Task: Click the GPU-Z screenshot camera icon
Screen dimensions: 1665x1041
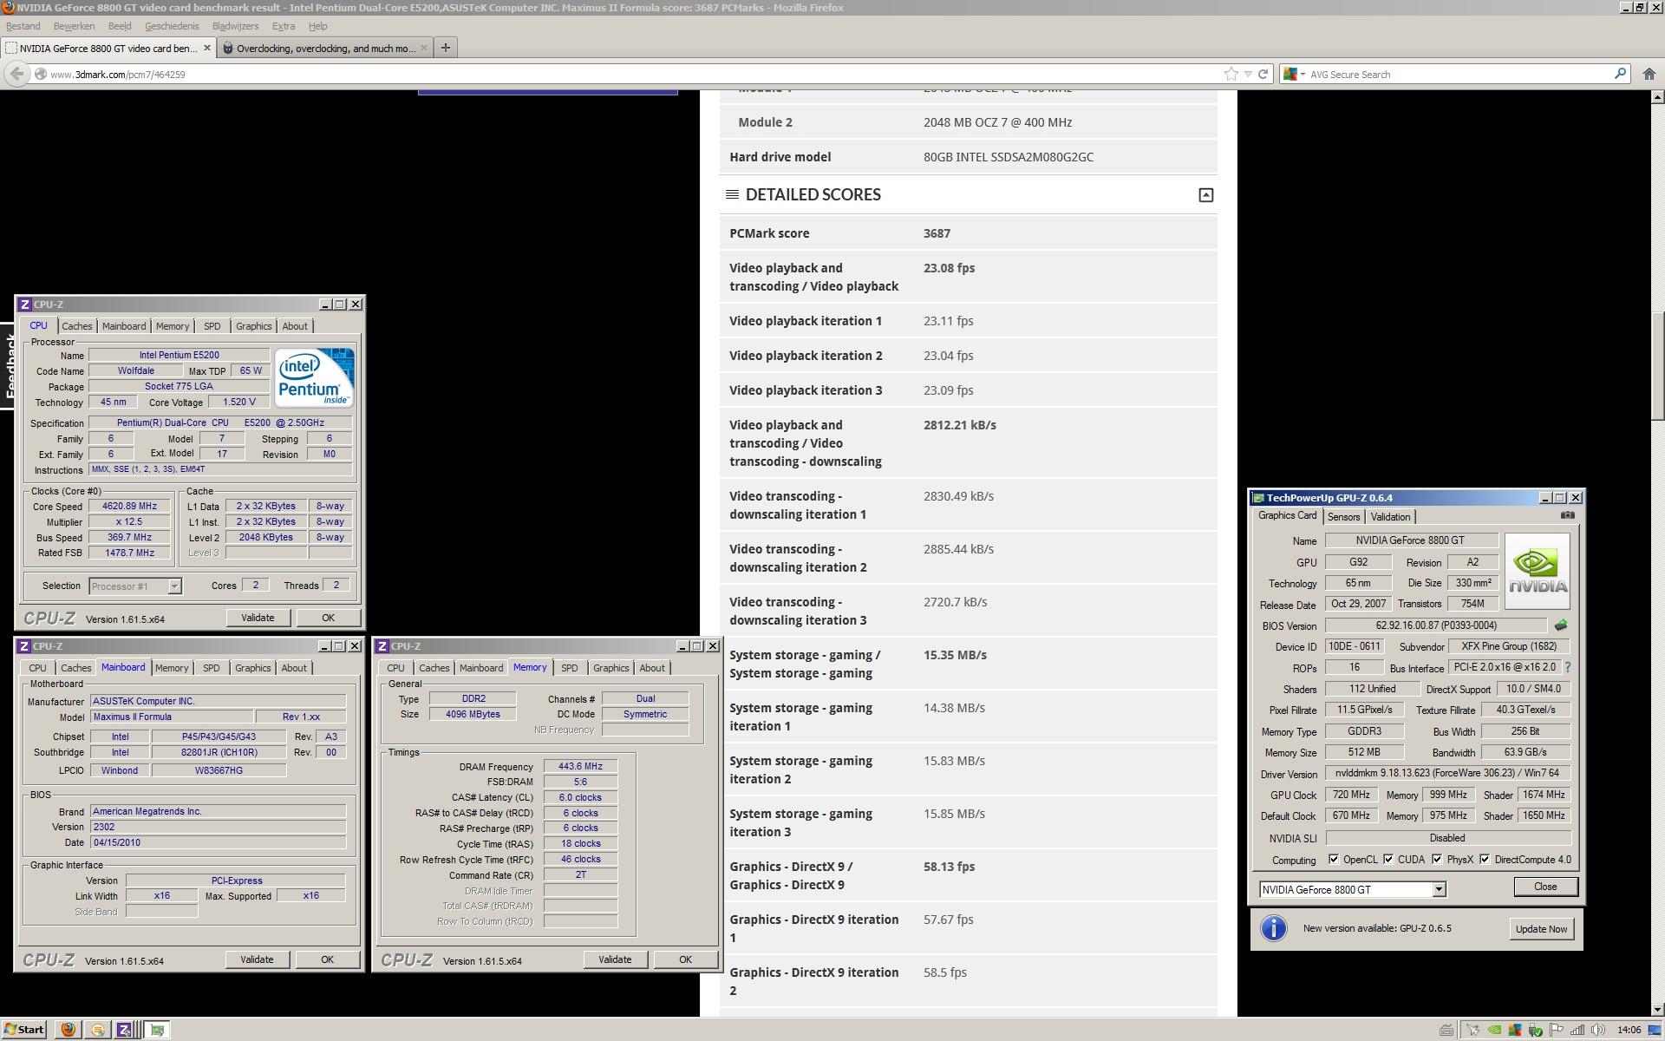Action: pyautogui.click(x=1567, y=515)
